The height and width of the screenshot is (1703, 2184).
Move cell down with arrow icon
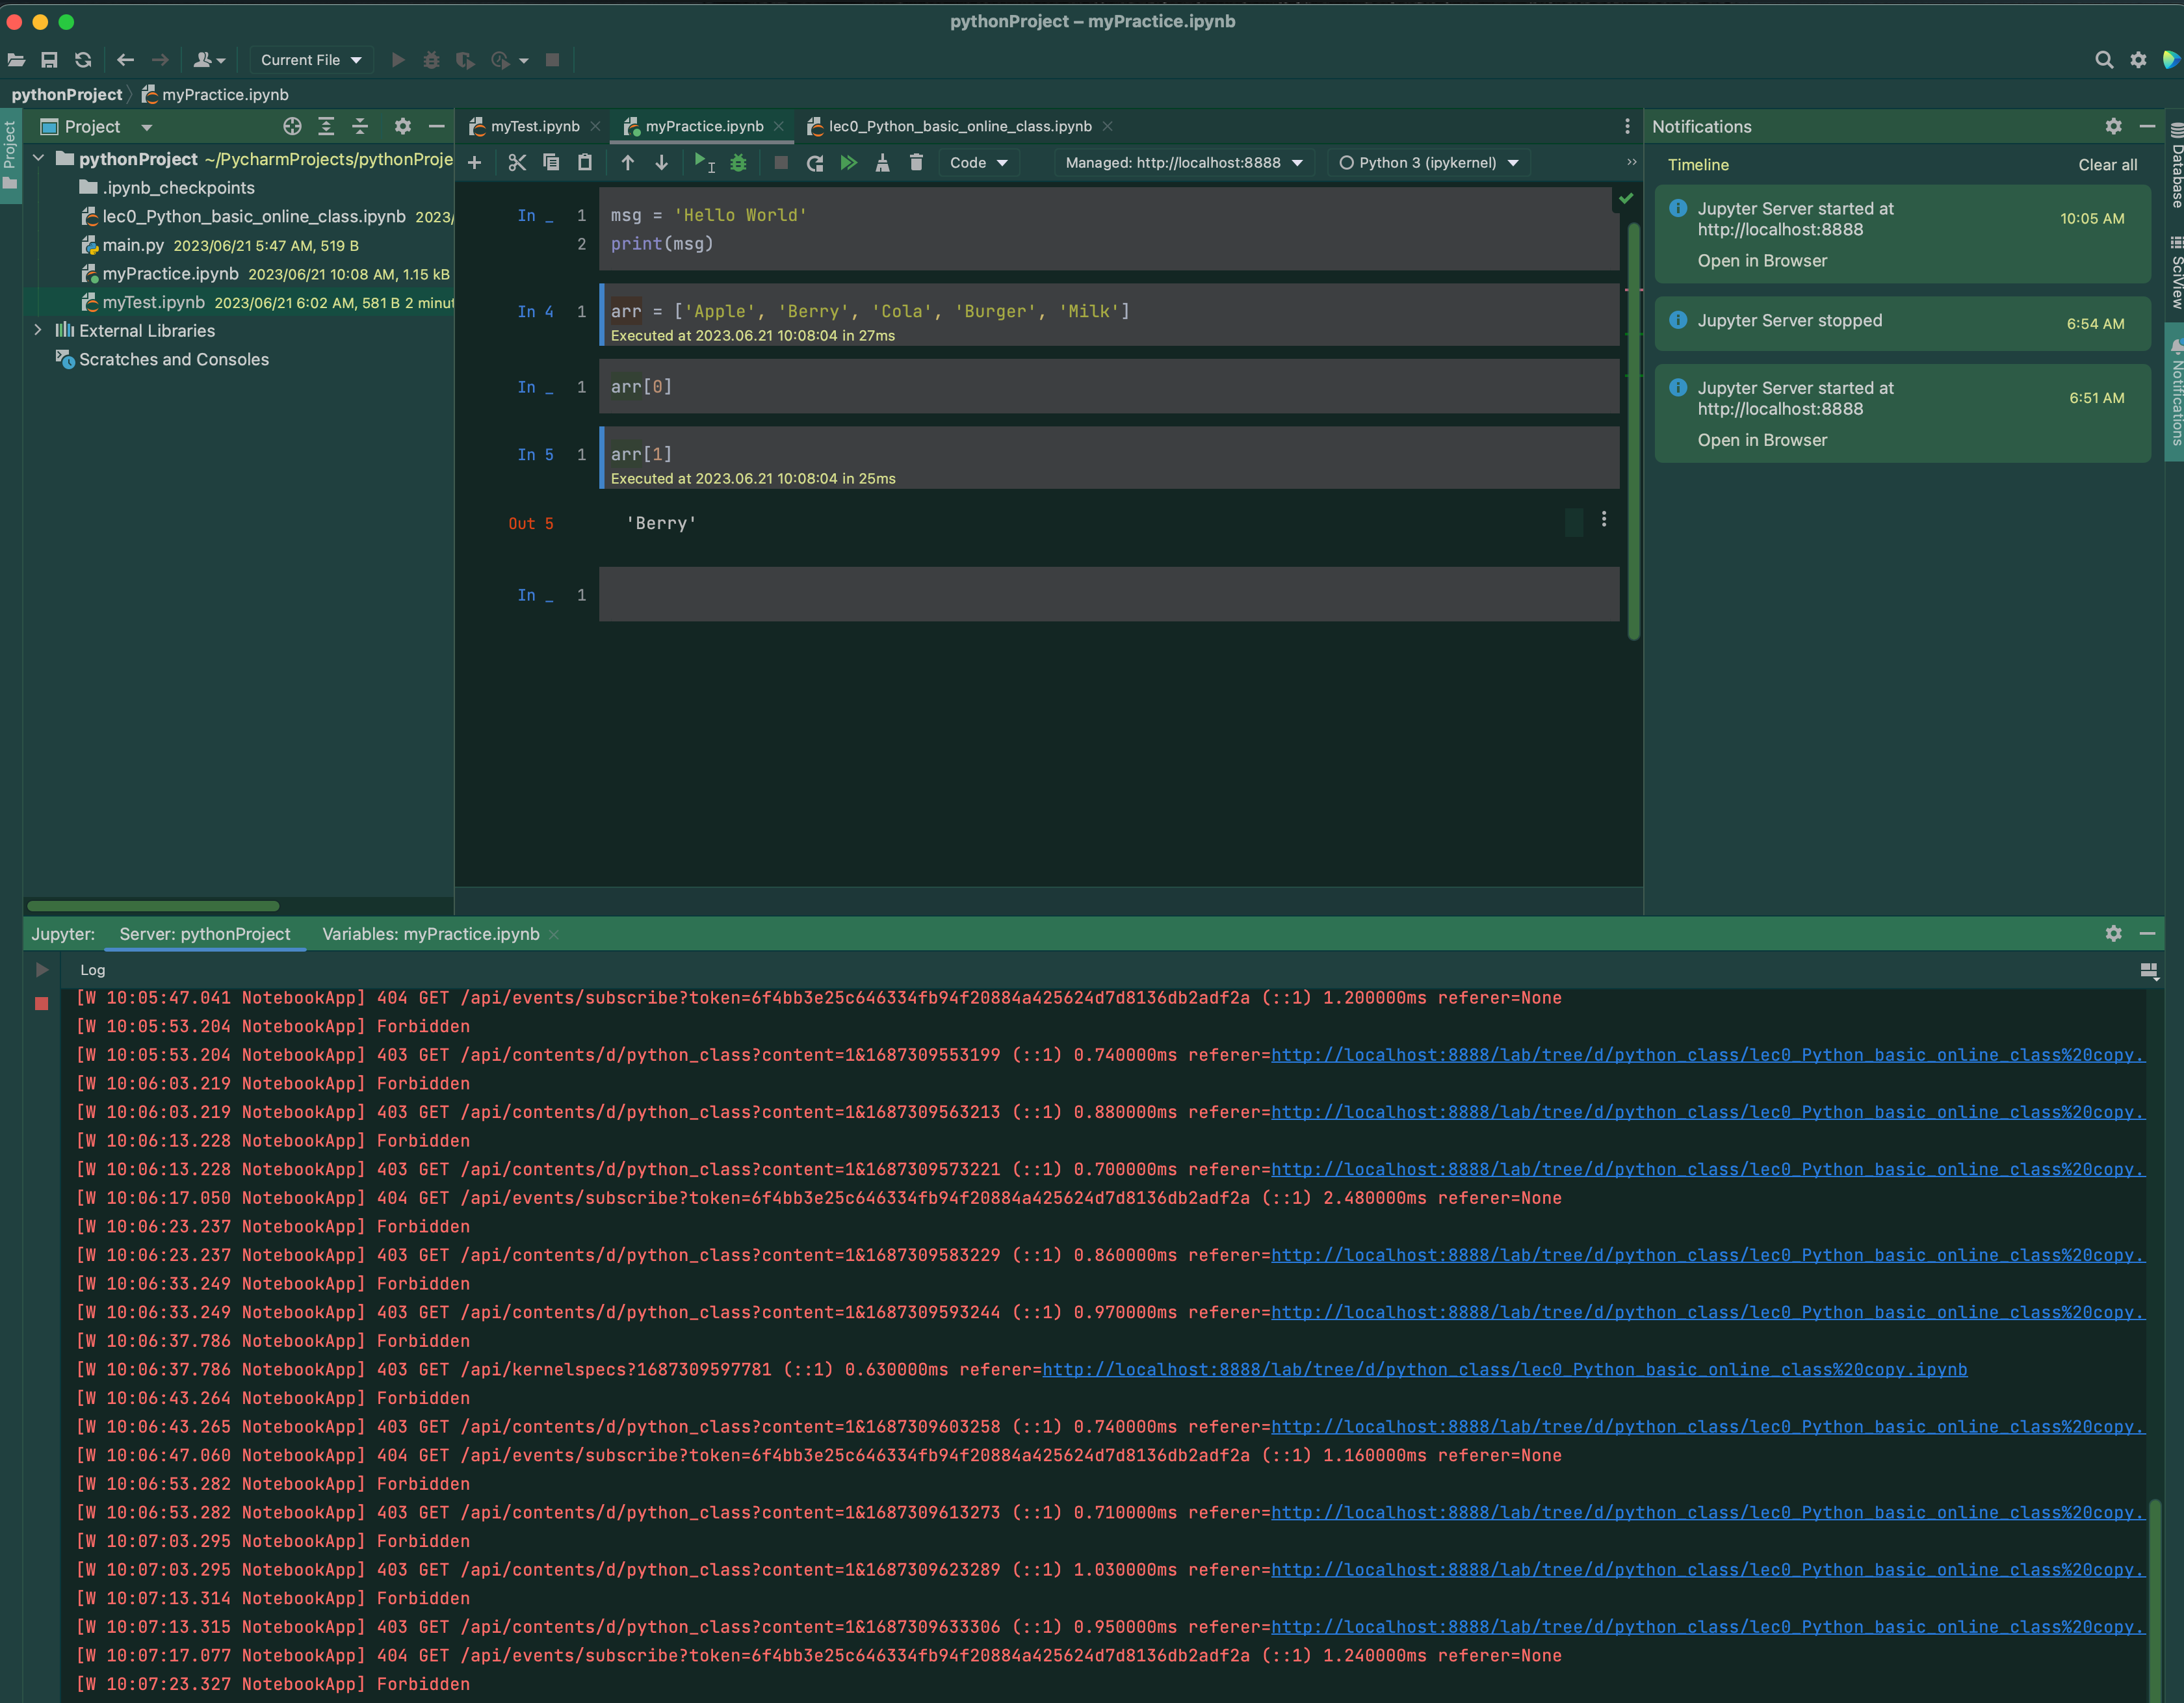click(661, 163)
